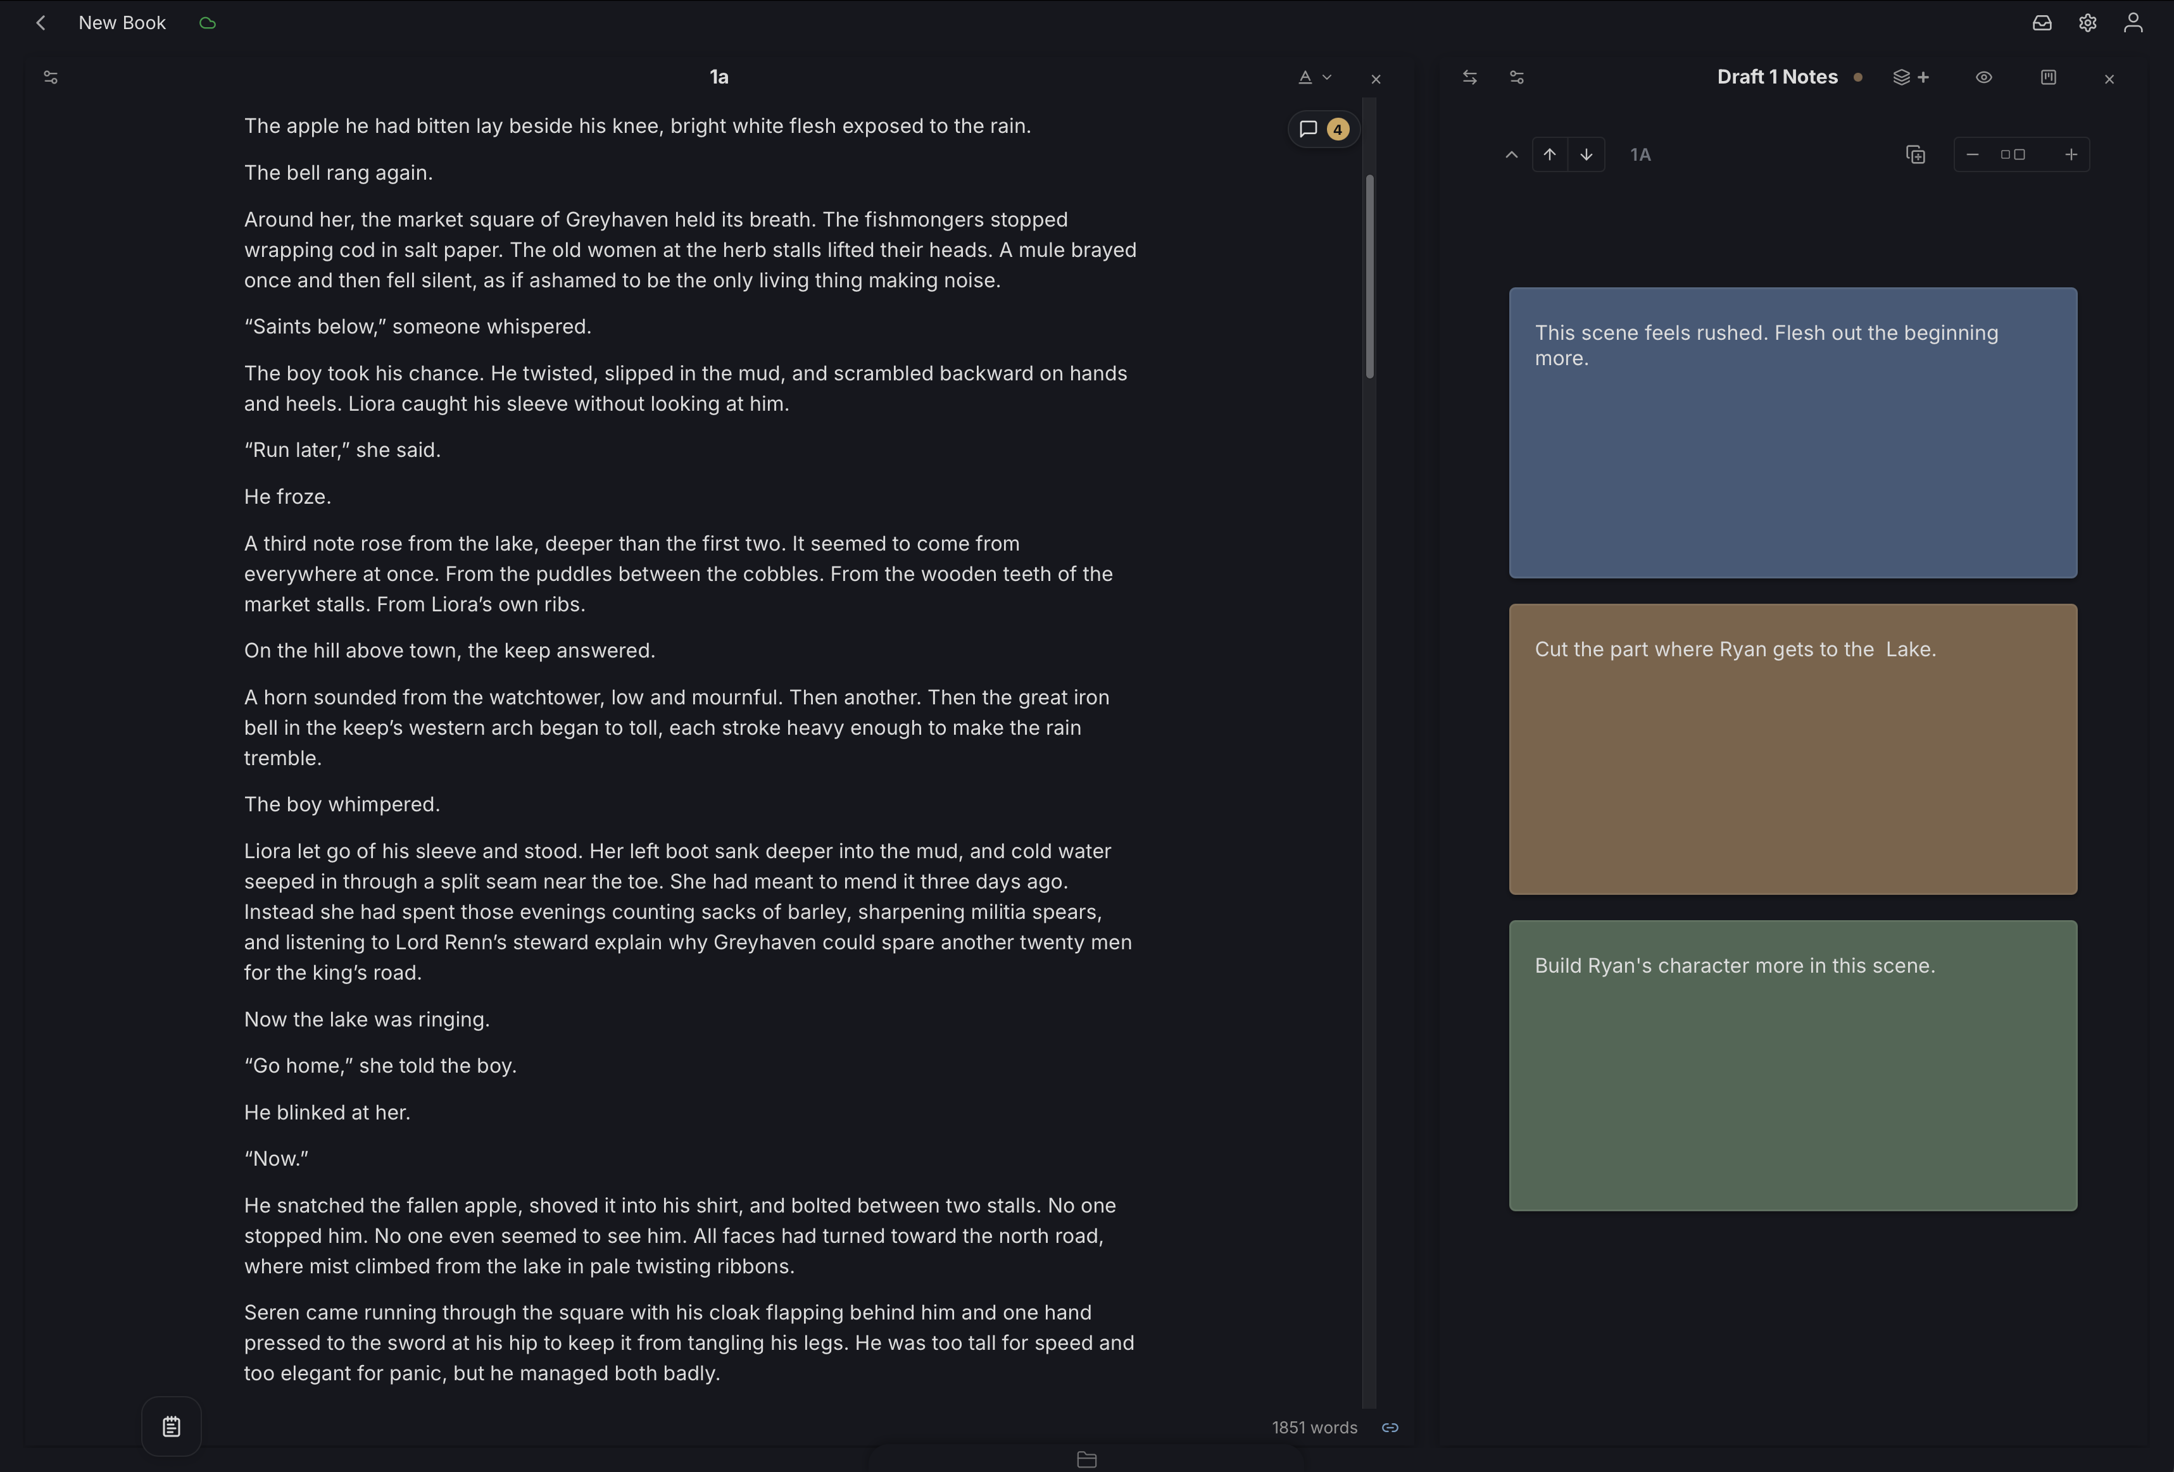Click 'On the hill above town' sentence
This screenshot has width=2174, height=1472.
pyautogui.click(x=449, y=651)
